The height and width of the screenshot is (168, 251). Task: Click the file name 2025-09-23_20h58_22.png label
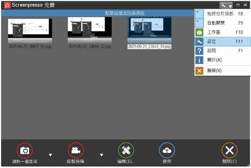pos(90,46)
